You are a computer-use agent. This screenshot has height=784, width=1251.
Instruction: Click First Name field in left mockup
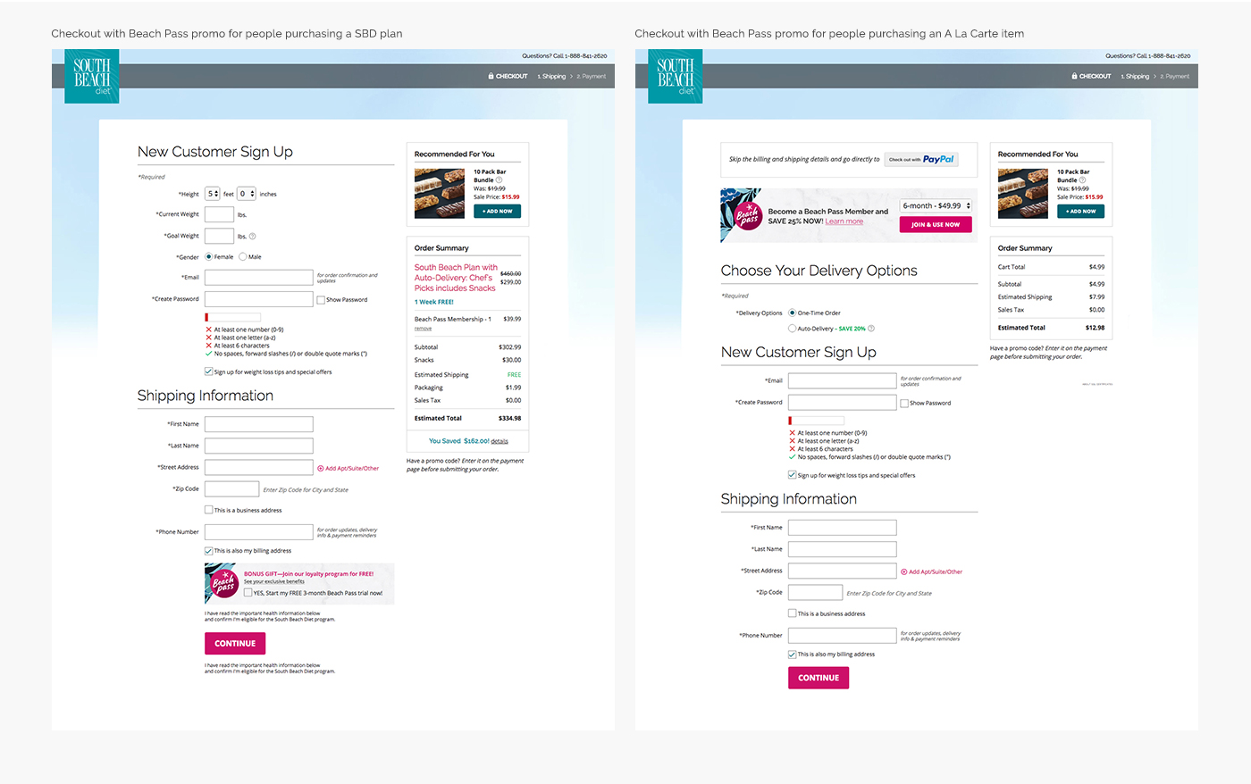coord(259,424)
